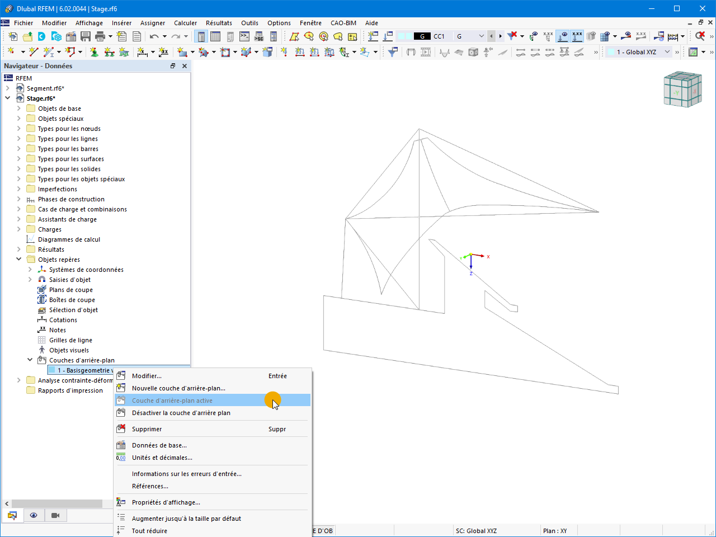Enable display of numbering with the X.XX toggle
The image size is (716, 537).
(577, 36)
